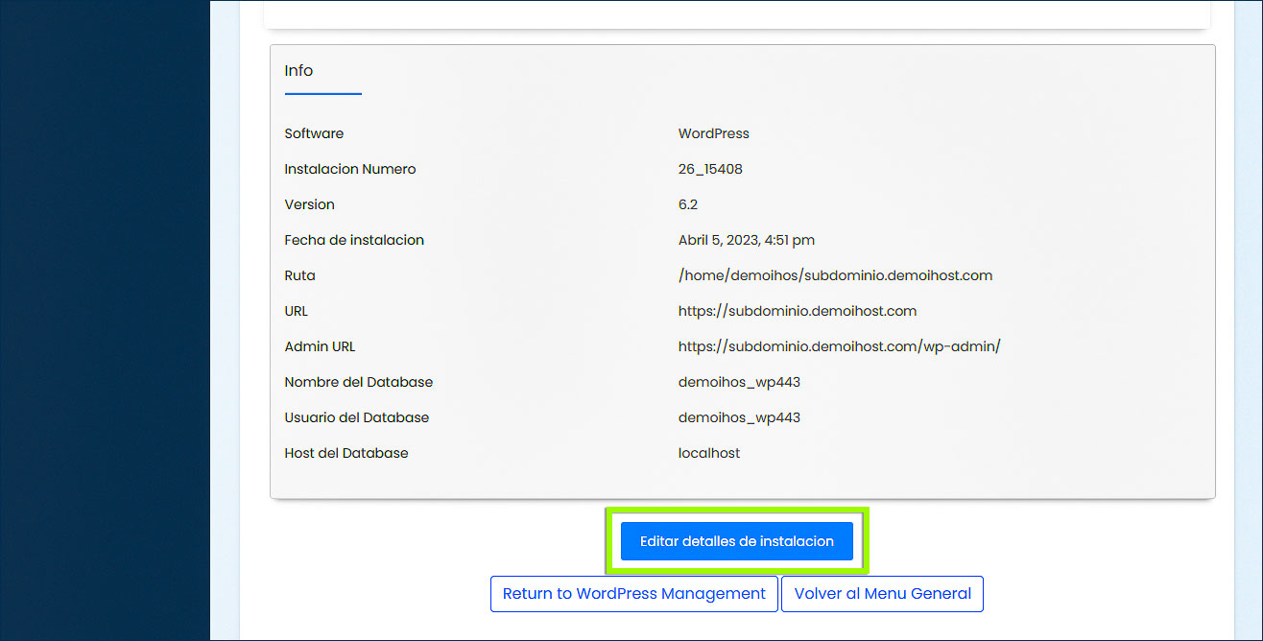Viewport: 1263px width, 641px height.
Task: Open the site URL subdominio.demoihost.com
Action: coord(798,311)
